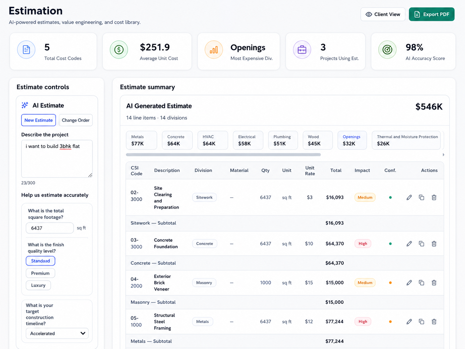Screen dimensions: 465x349
Task: Delete the Exterior Brick Veneer row
Action: pos(434,282)
